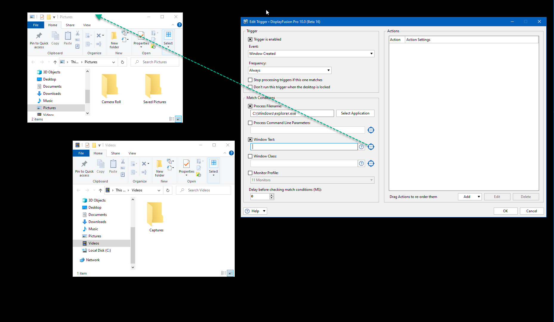Click the Up arrow in Pictures window
Image resolution: width=554 pixels, height=322 pixels.
55,62
